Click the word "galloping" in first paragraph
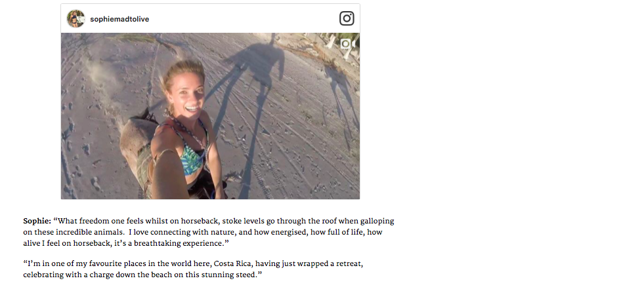 point(377,222)
